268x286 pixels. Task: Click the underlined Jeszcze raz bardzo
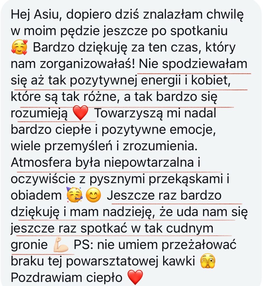[x=164, y=195]
